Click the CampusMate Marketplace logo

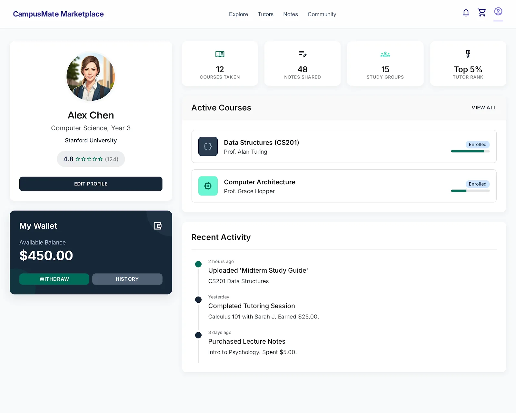(58, 14)
